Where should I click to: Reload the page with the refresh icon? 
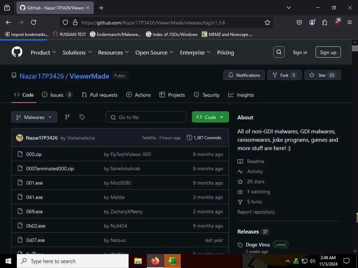[x=34, y=22]
